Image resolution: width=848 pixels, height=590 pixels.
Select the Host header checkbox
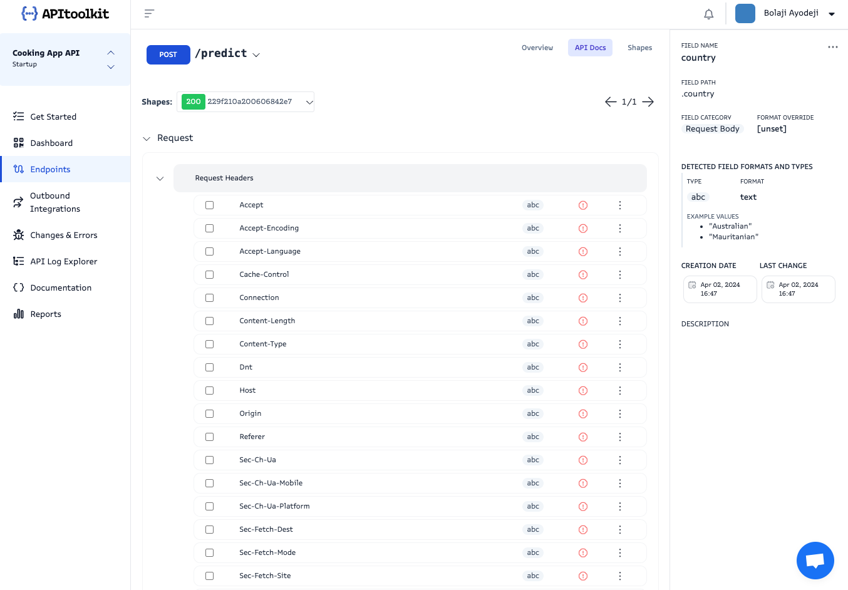click(x=209, y=390)
